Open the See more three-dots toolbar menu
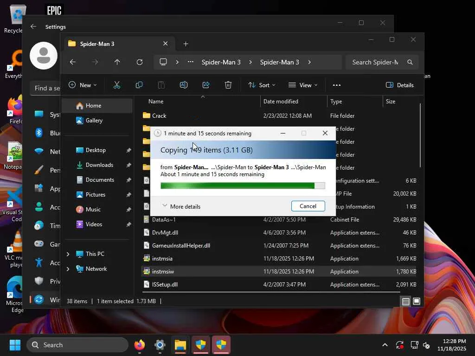The height and width of the screenshot is (356, 475). tap(337, 85)
